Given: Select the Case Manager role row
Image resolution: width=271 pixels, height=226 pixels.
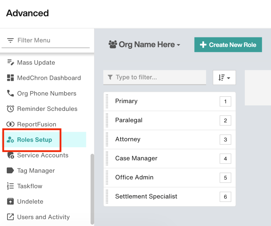Looking at the screenshot, I should (169, 159).
